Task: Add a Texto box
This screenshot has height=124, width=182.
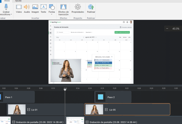Action: point(43,7)
